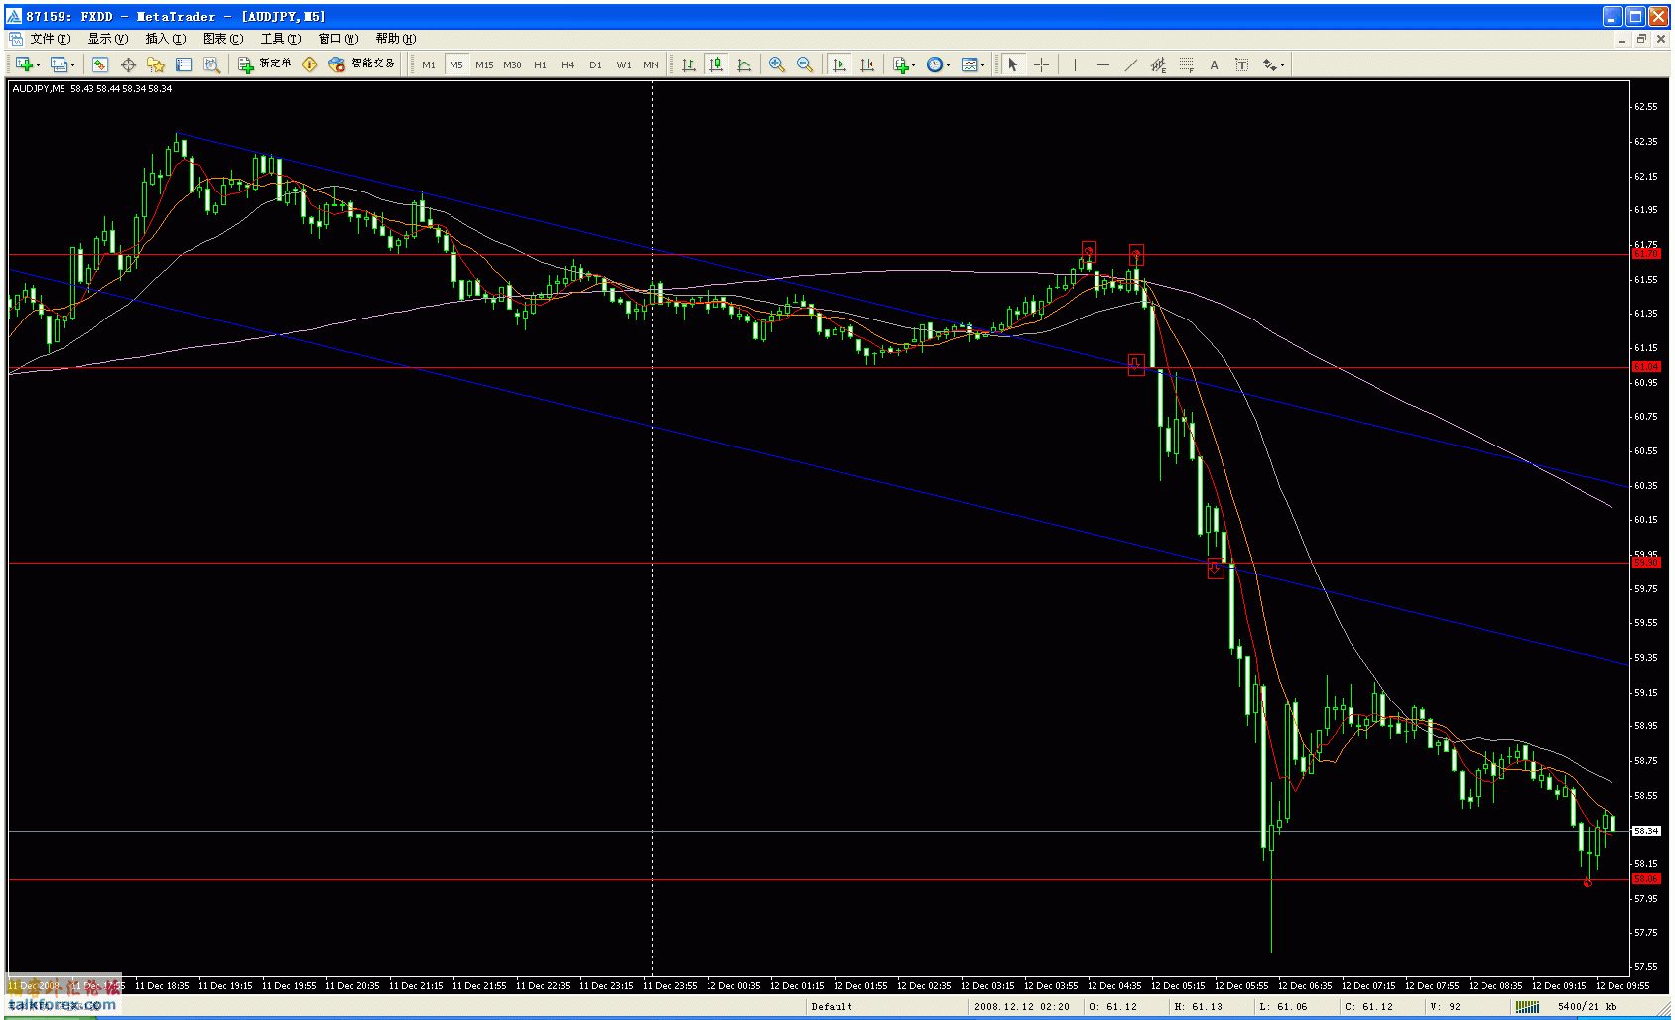1675x1020 pixels.
Task: Switch chart to M15 timeframe
Action: [x=484, y=64]
